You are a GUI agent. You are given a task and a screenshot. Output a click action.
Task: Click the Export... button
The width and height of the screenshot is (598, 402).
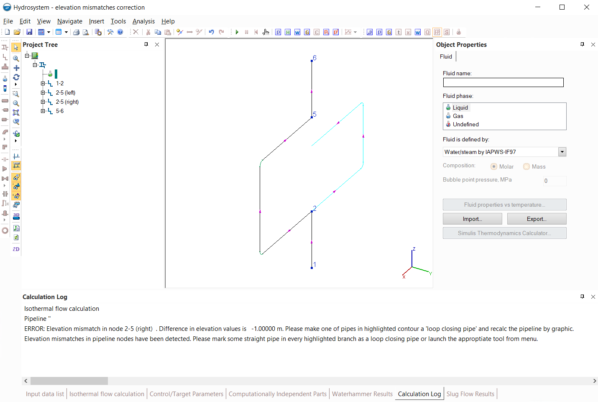(x=537, y=219)
